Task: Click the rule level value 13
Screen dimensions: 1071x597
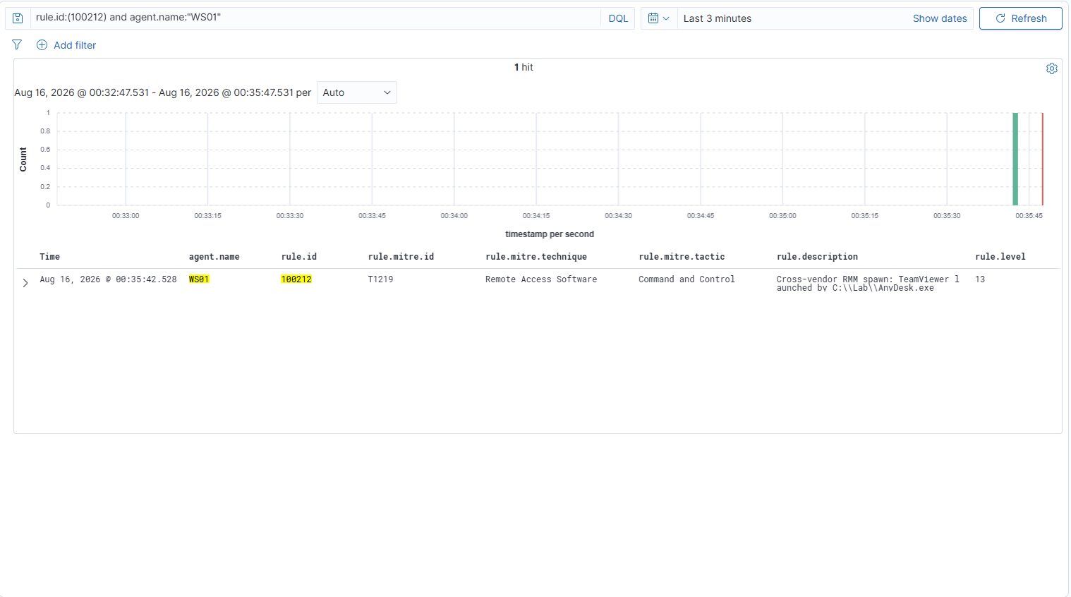Action: click(x=980, y=279)
